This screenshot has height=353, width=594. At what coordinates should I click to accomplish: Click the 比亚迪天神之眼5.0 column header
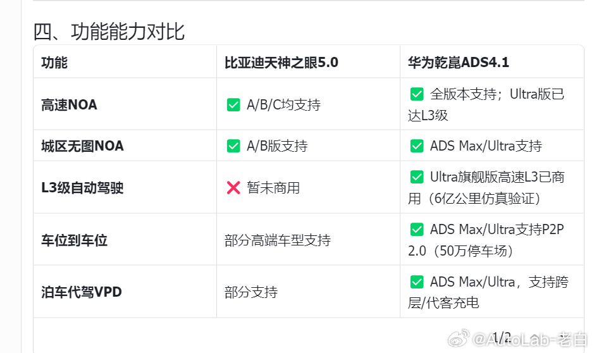[x=281, y=63]
